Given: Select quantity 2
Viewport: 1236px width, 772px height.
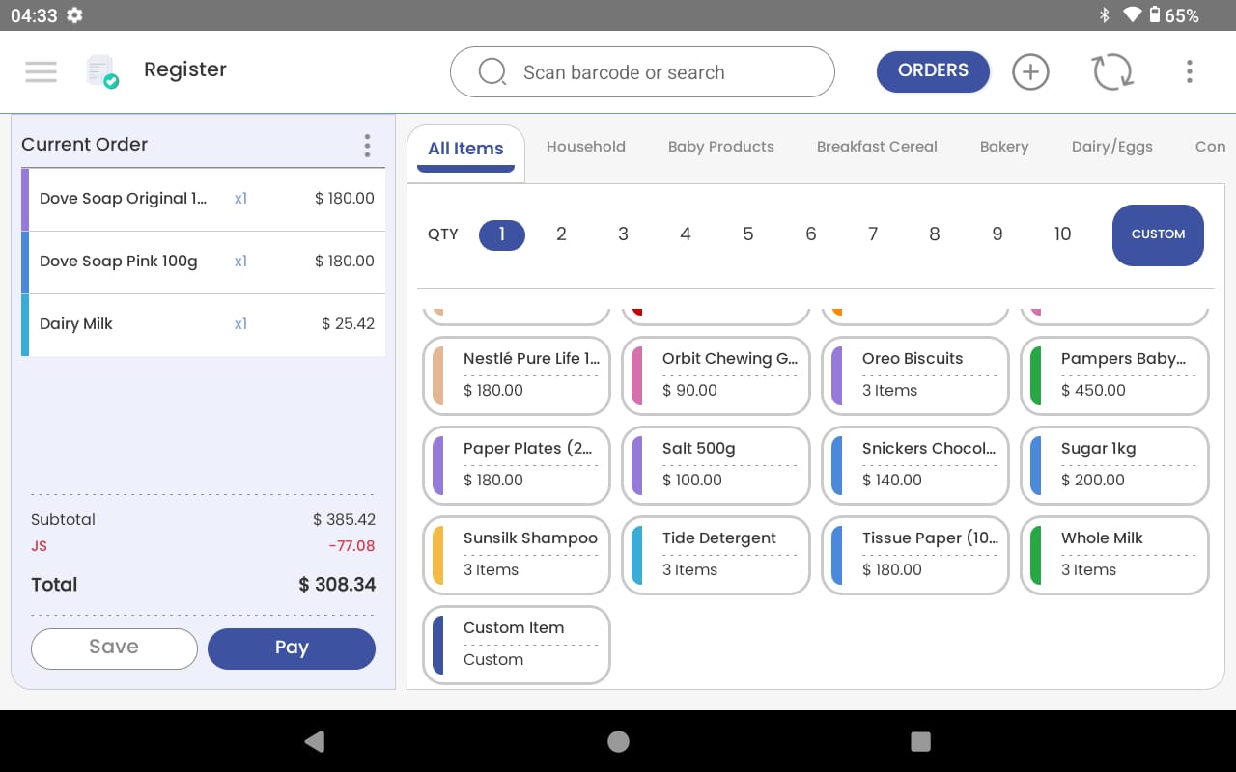Looking at the screenshot, I should [561, 234].
